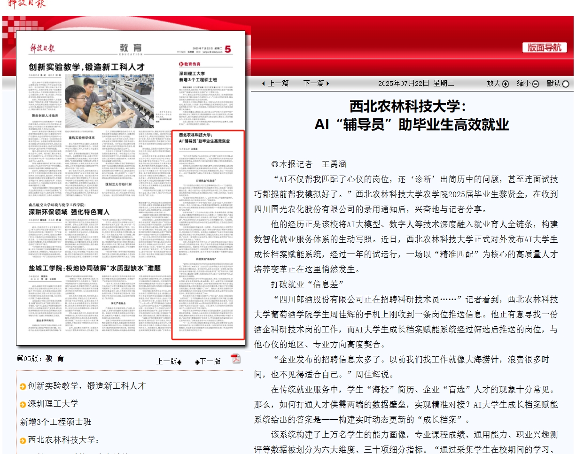Click 谋划三大行动计划 subheading on page image

pos(118,185)
